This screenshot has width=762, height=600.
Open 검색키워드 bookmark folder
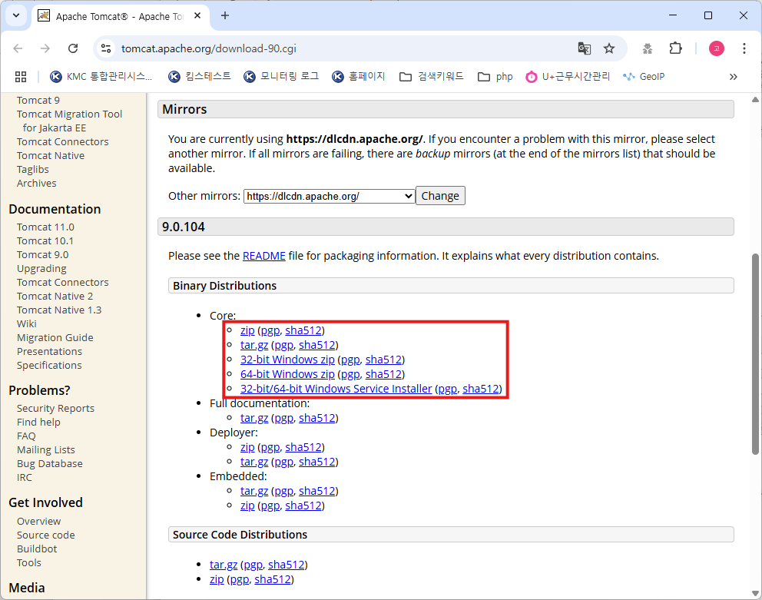(x=432, y=76)
